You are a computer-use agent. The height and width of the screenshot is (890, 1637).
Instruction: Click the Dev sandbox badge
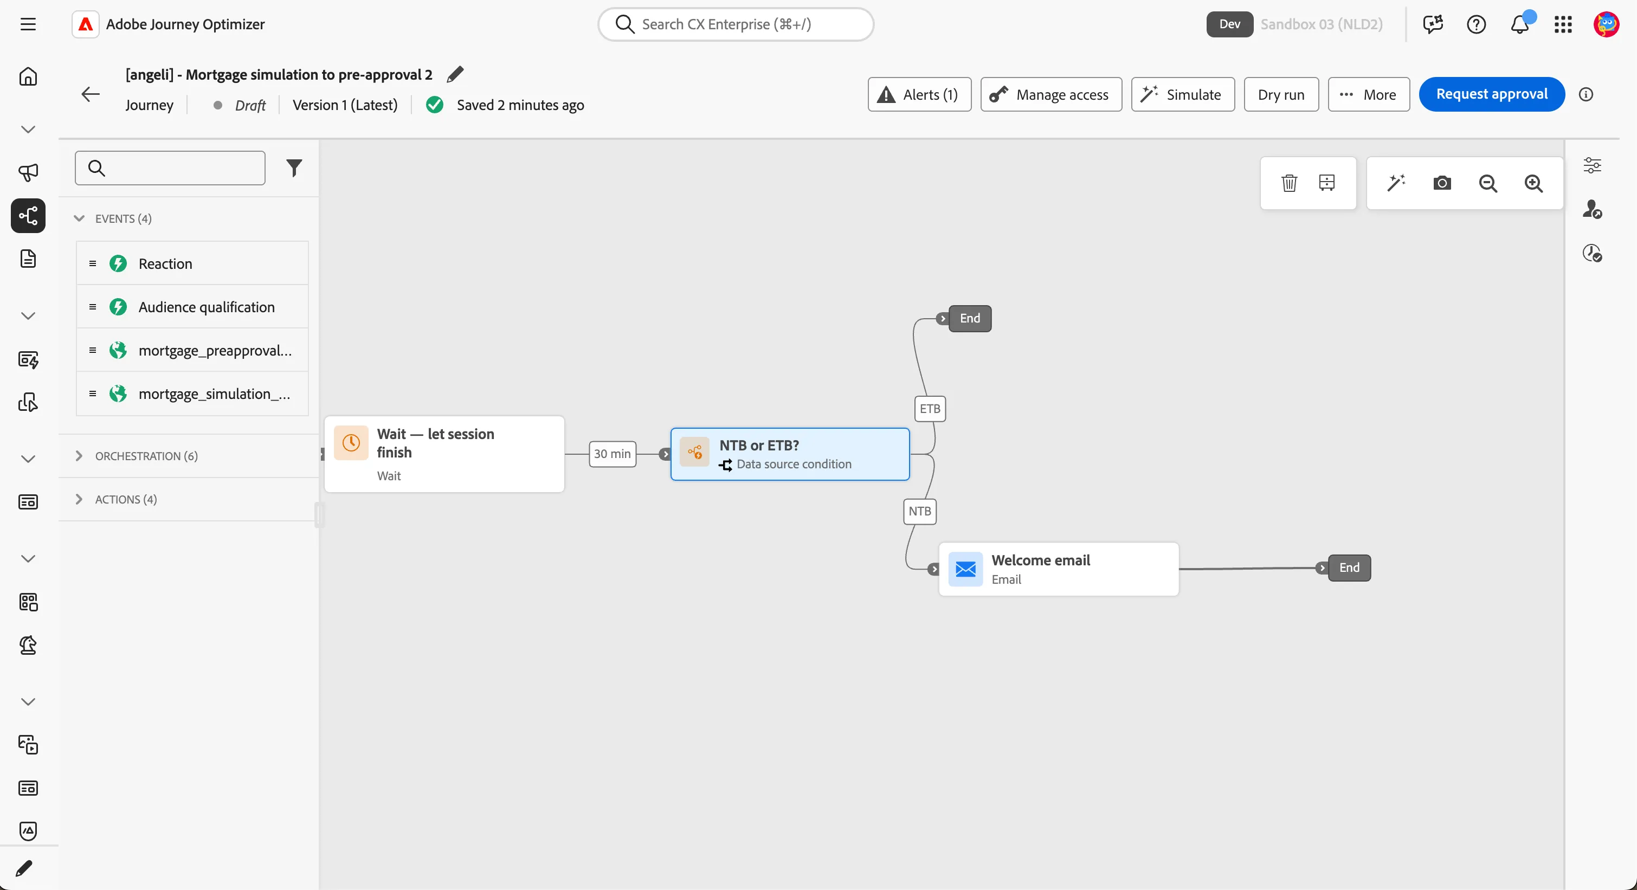tap(1229, 24)
